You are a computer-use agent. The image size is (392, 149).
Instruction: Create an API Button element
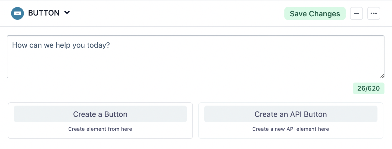(291, 114)
